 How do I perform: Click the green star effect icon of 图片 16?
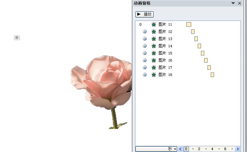pyautogui.click(x=154, y=60)
